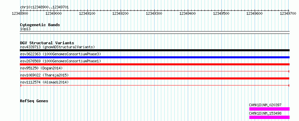Click ruler tick label 12349400

(x=188, y=13)
